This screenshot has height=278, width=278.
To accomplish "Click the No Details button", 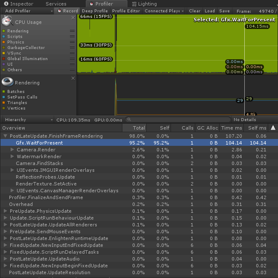I will pos(245,120).
